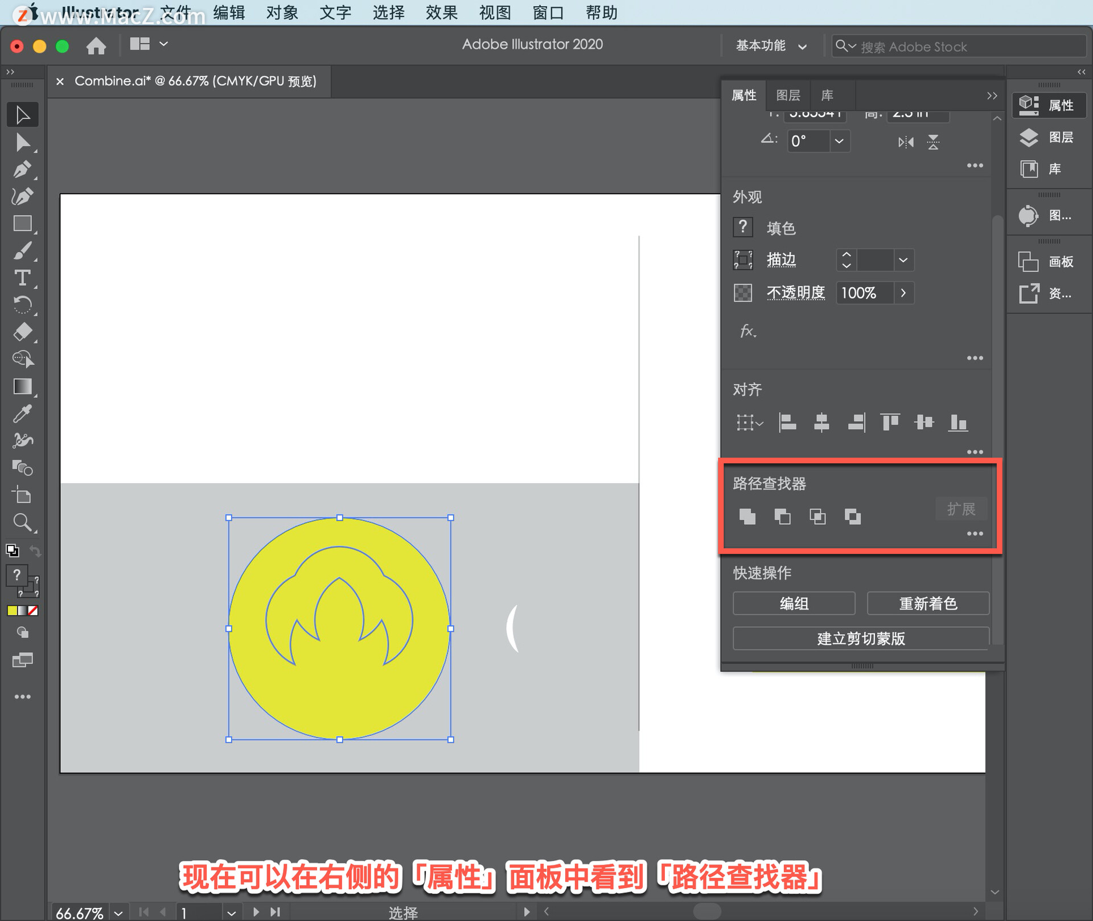Click the 建立剪切蒙版 button

861,639
